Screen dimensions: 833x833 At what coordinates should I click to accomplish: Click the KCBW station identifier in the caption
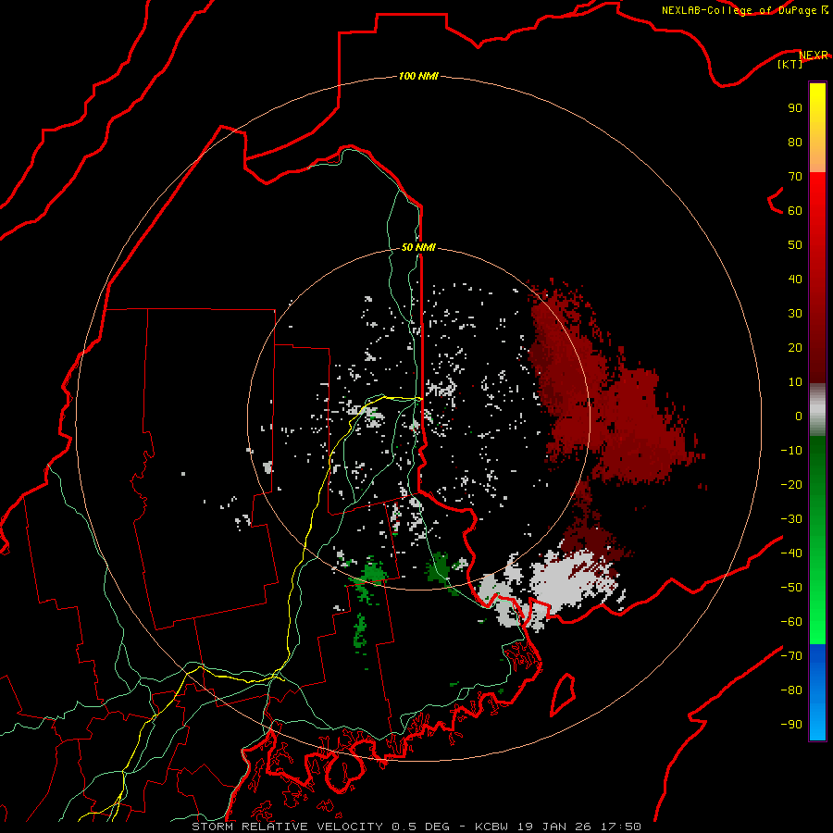pos(491,827)
